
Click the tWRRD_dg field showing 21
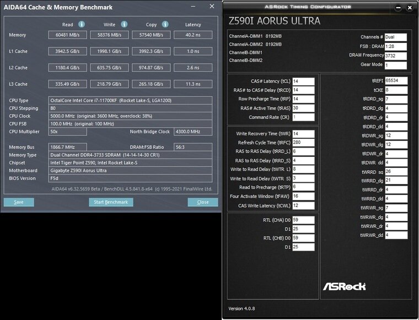point(396,181)
